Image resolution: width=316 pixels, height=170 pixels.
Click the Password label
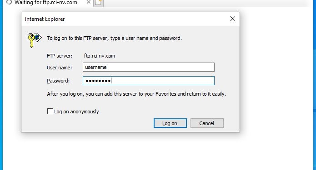click(x=58, y=81)
